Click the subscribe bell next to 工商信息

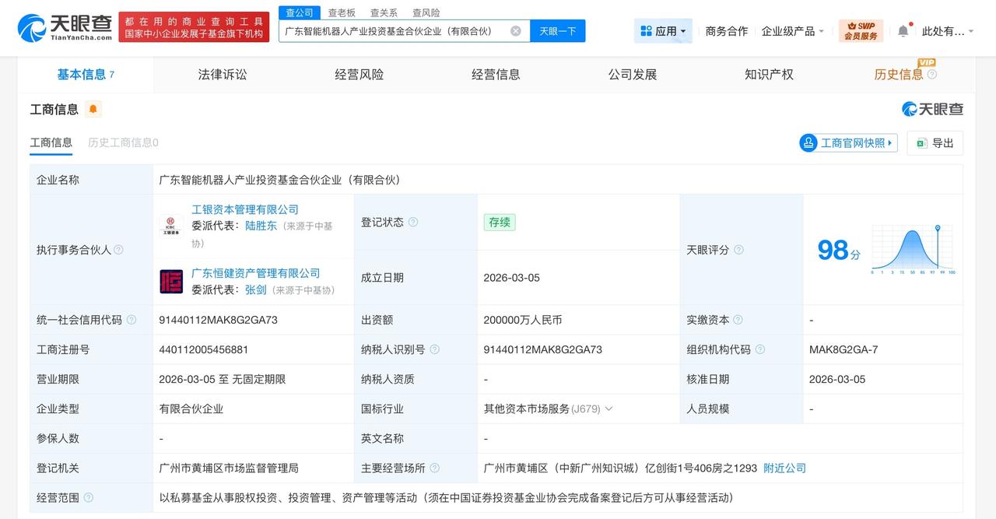92,110
